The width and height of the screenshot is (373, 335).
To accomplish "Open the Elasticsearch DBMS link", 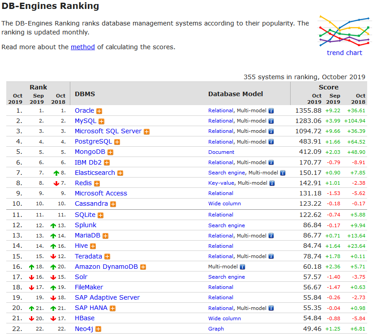I will (x=95, y=173).
